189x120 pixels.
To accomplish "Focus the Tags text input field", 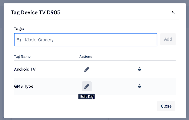I will (x=86, y=40).
